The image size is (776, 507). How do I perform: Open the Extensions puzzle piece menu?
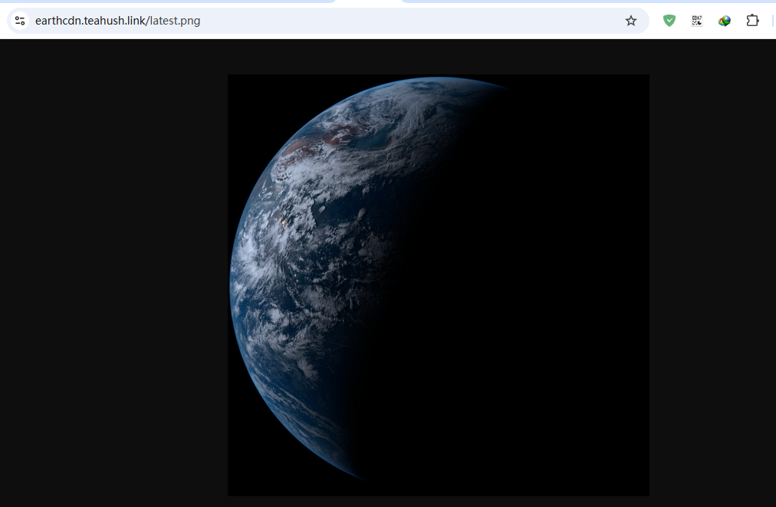click(752, 21)
